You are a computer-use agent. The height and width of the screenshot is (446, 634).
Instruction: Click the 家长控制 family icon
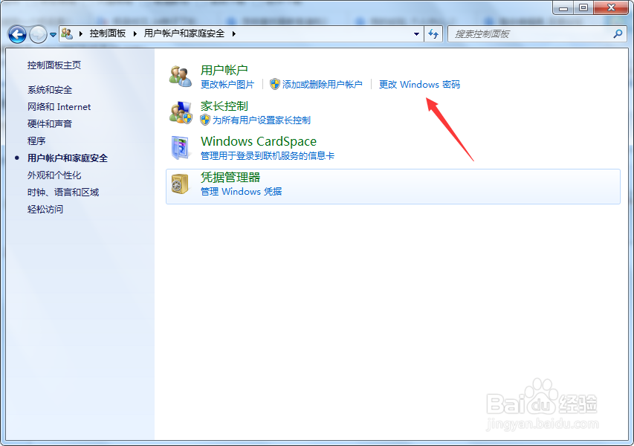181,112
